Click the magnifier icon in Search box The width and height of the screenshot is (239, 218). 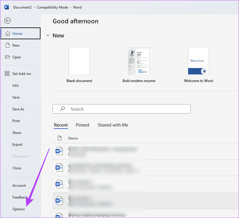coord(62,109)
